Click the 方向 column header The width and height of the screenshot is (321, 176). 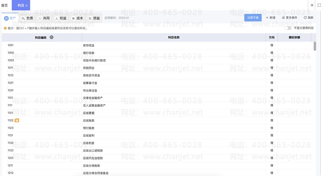272,37
